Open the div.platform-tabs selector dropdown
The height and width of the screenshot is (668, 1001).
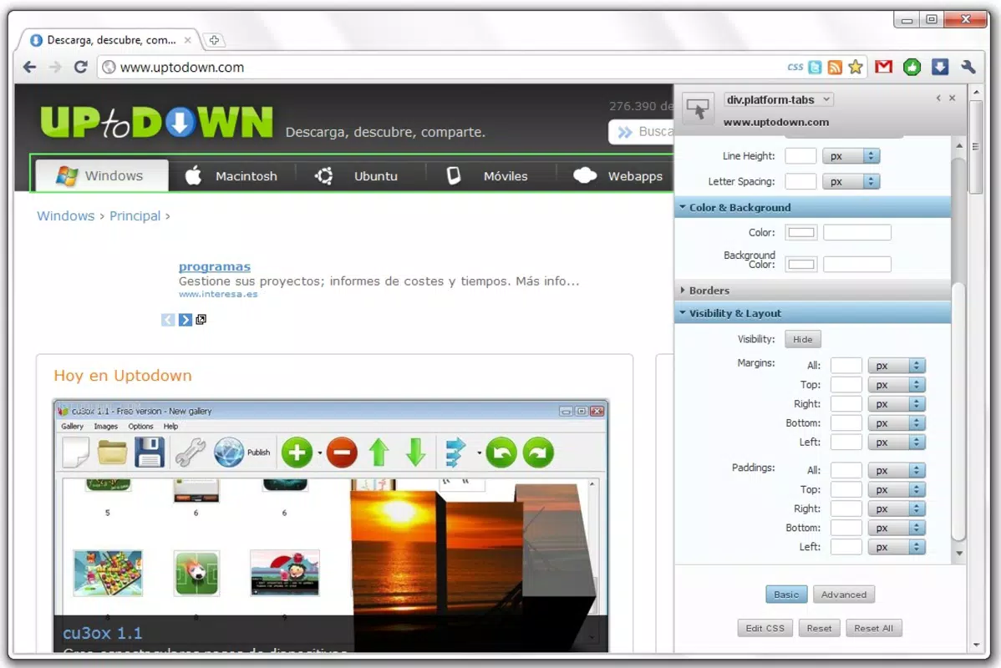(779, 99)
